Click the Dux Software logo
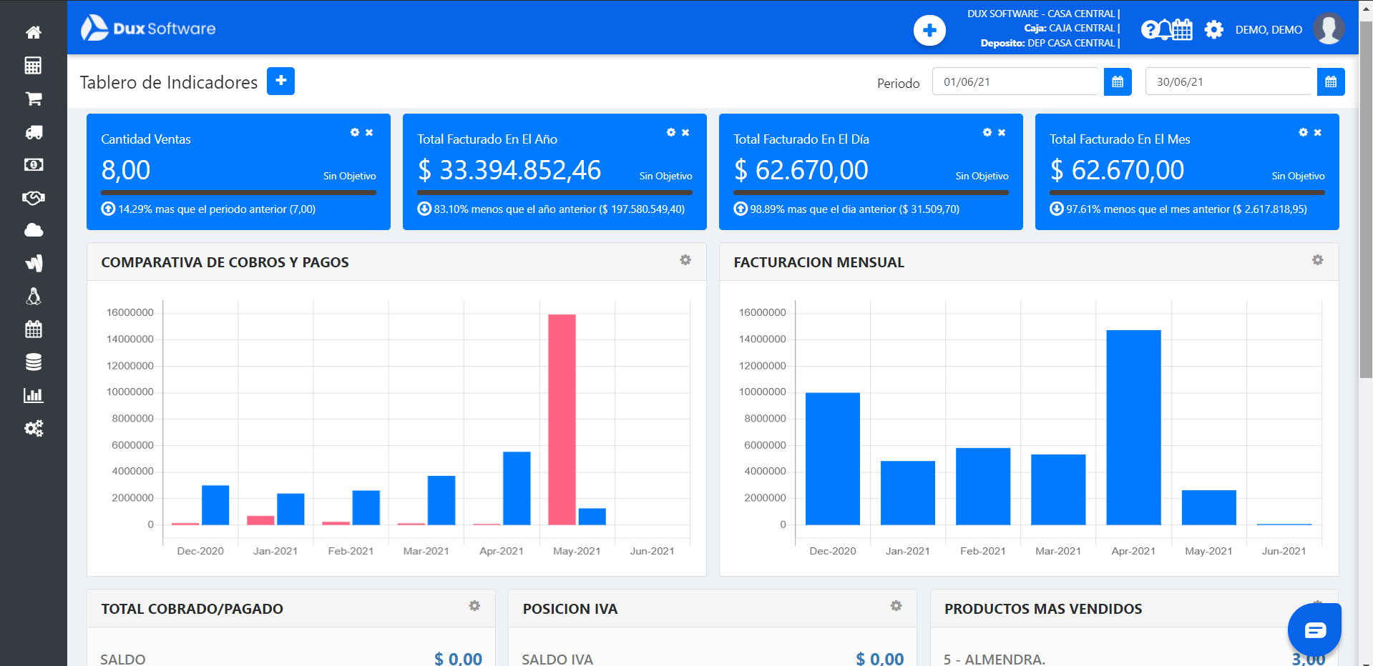The image size is (1373, 666). 148,29
